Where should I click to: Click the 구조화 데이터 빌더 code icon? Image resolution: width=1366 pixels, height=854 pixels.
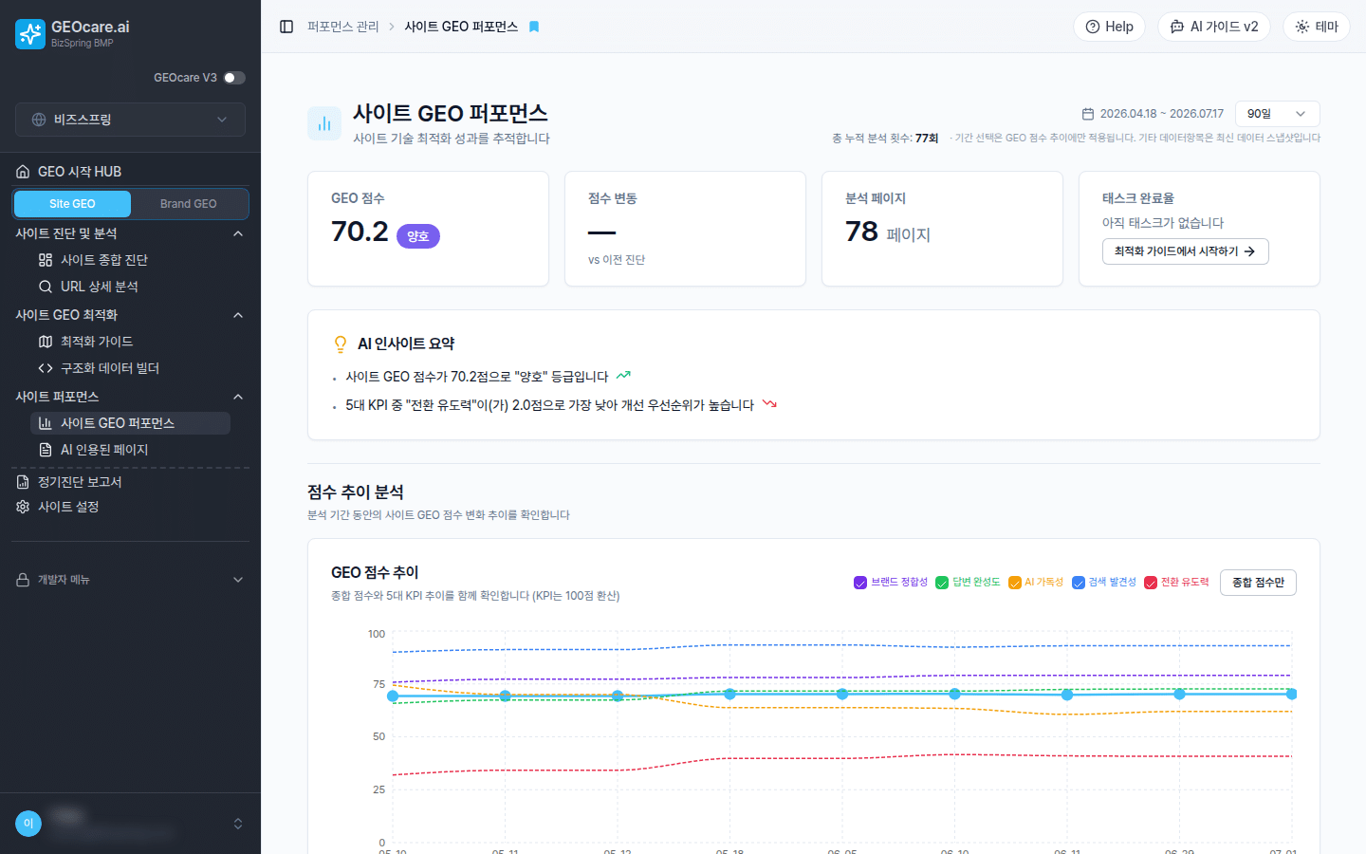(x=46, y=368)
